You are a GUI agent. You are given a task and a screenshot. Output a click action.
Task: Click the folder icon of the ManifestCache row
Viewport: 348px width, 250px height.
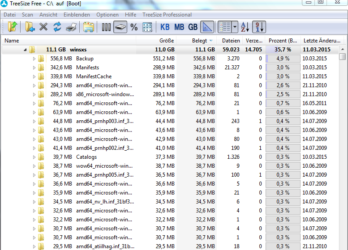pyautogui.click(x=41, y=76)
